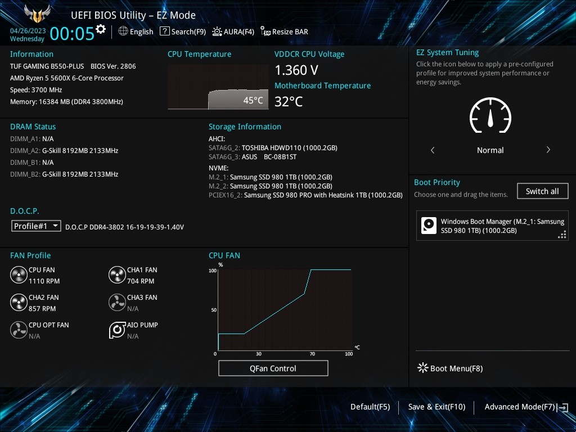Click CHA2 FAN 857 RPM reading
This screenshot has height=432, width=576.
(42, 308)
